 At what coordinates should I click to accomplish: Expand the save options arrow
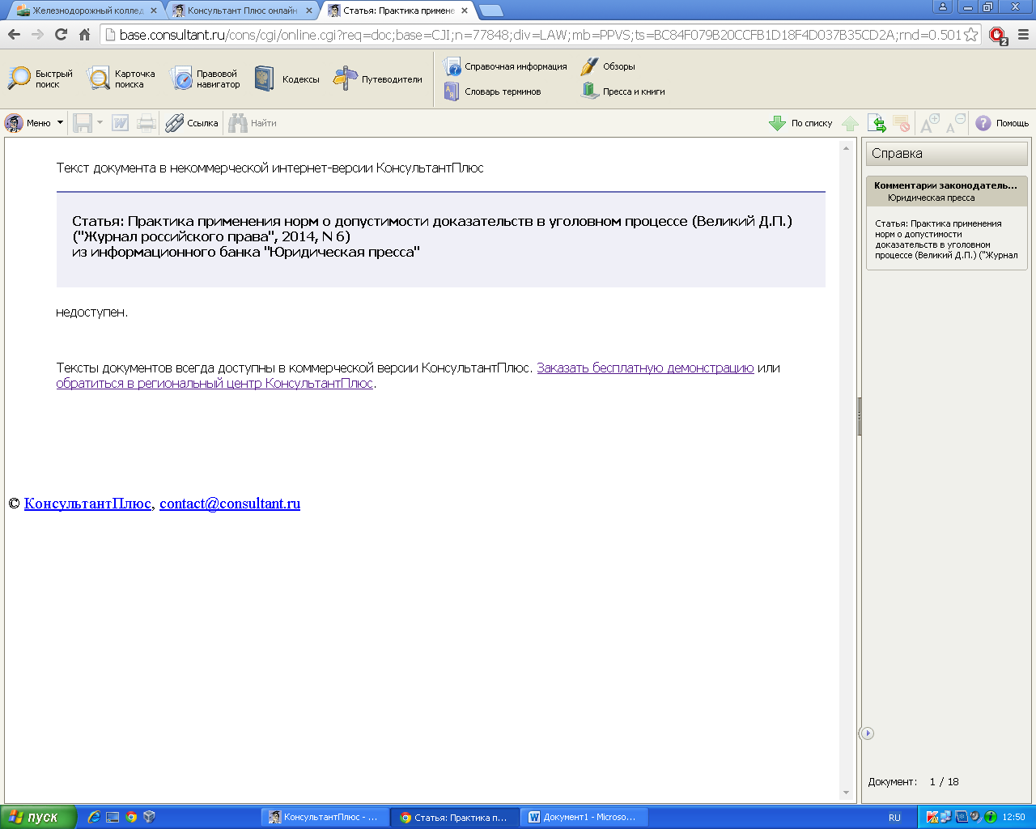coord(100,123)
